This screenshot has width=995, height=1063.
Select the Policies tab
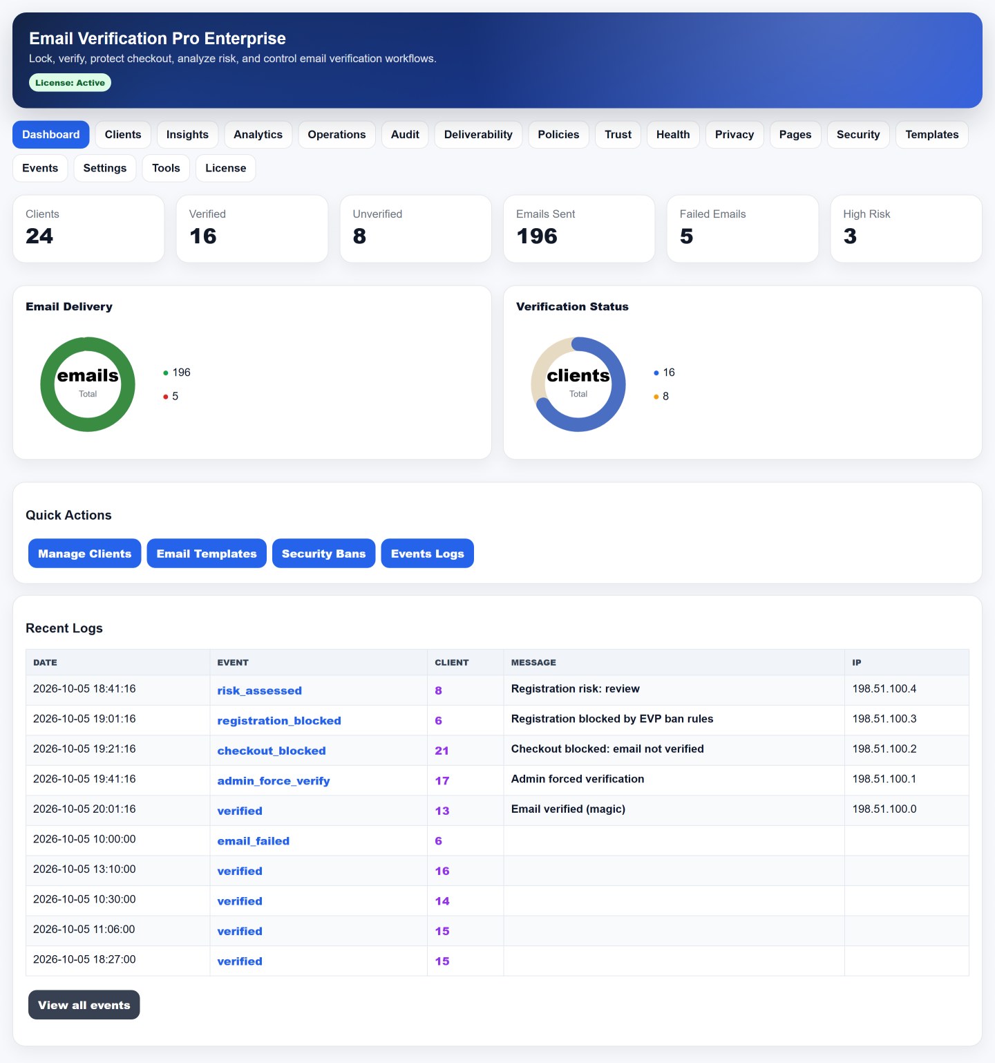point(558,135)
